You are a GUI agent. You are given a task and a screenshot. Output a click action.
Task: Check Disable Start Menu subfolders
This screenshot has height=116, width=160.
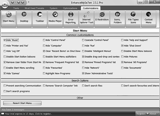click(x=44, y=57)
